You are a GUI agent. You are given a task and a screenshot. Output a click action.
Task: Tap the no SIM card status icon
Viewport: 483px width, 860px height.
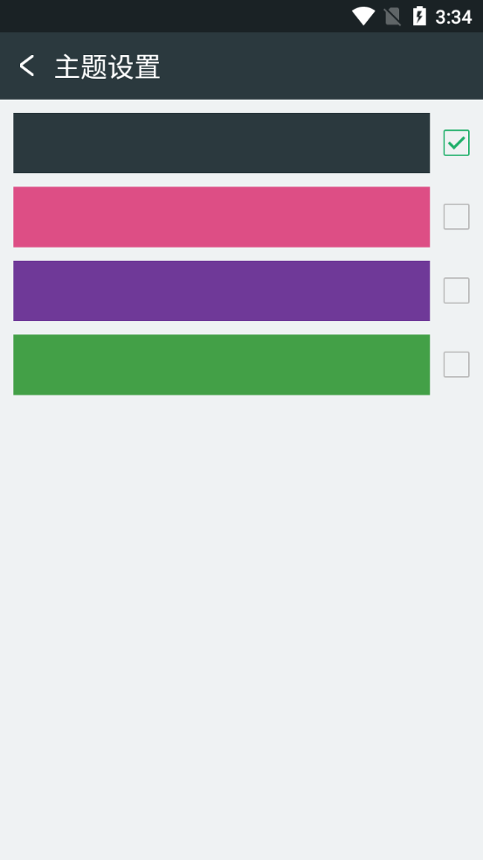tap(393, 17)
